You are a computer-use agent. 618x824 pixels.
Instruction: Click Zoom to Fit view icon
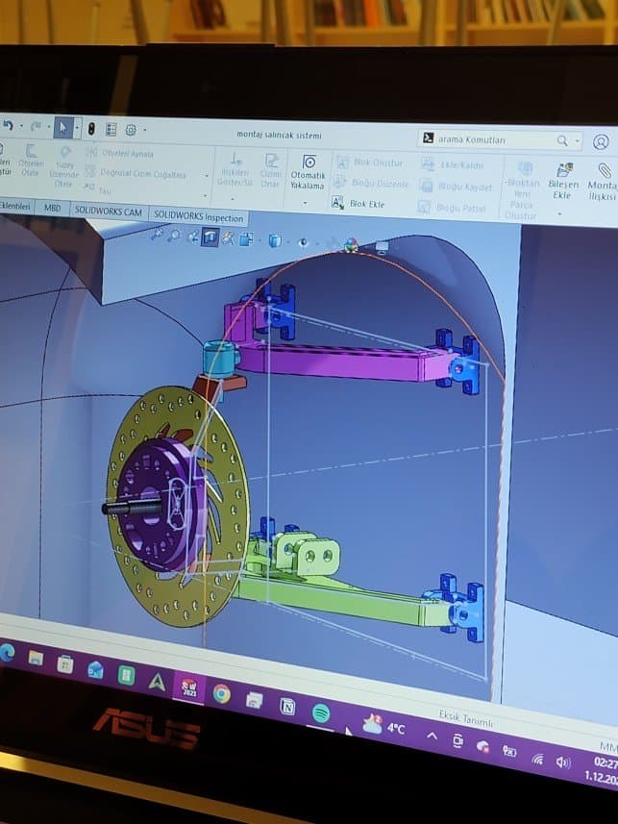(x=157, y=236)
